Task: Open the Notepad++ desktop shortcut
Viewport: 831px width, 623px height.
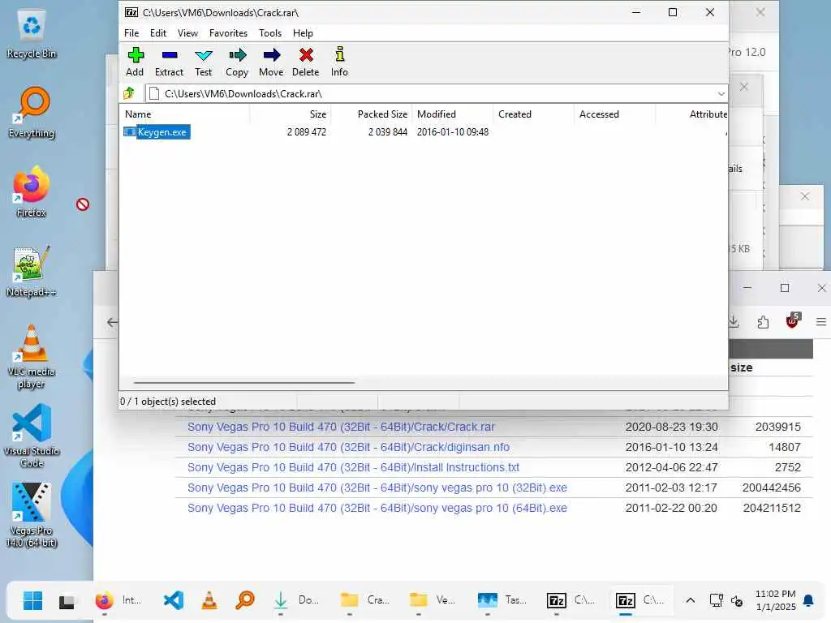Action: pos(32,271)
